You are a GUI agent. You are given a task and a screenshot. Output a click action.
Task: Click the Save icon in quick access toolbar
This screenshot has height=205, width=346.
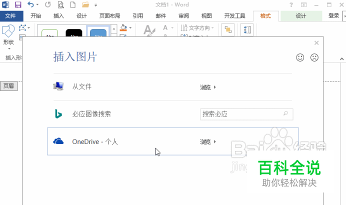click(18, 4)
